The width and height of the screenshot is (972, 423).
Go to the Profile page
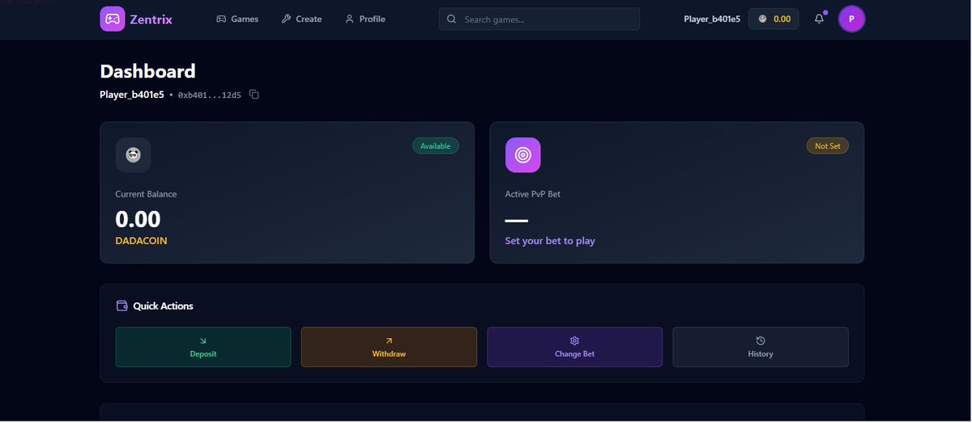pyautogui.click(x=365, y=19)
